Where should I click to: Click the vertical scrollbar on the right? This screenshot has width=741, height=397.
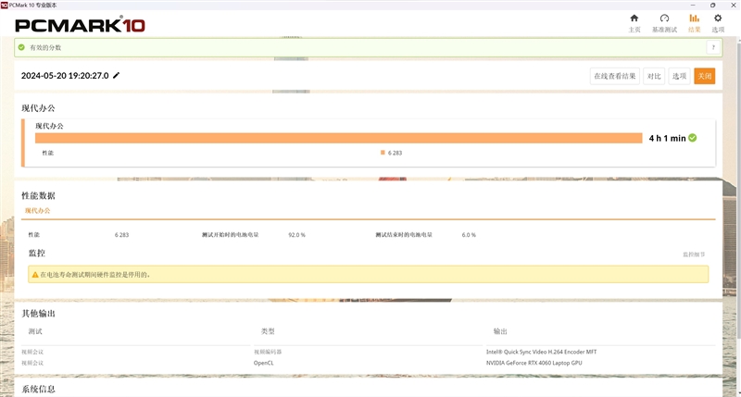pyautogui.click(x=738, y=189)
